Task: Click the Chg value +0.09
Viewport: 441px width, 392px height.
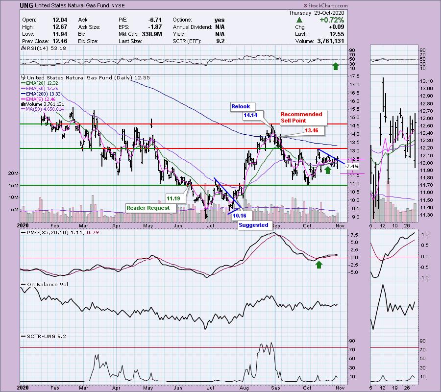Action: coord(337,27)
